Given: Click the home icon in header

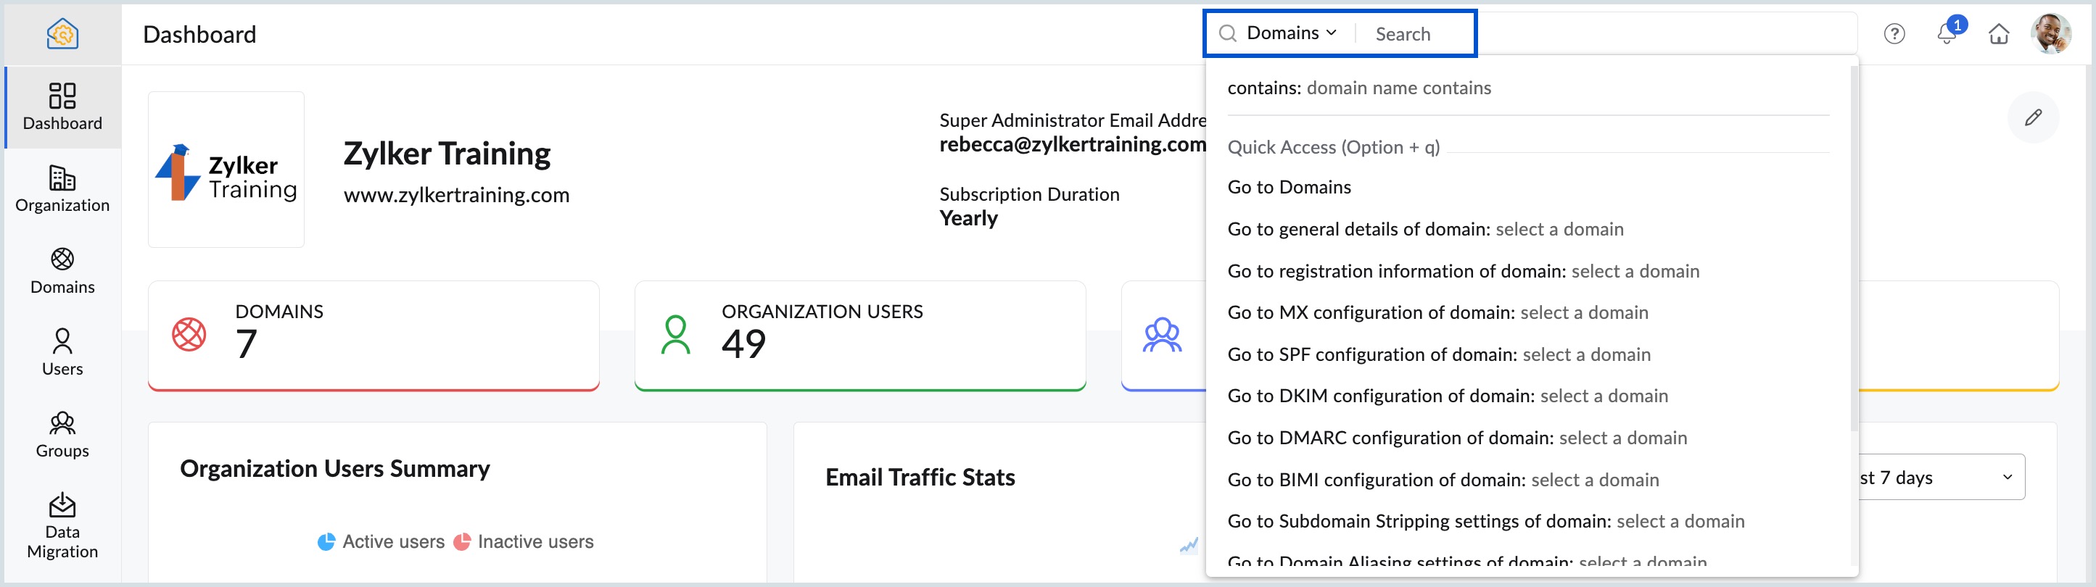Looking at the screenshot, I should [x=1998, y=34].
